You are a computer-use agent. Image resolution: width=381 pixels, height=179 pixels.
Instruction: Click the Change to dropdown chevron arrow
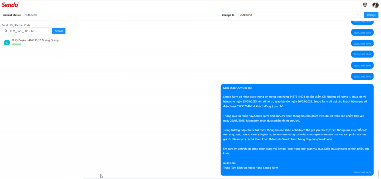[x=358, y=15]
